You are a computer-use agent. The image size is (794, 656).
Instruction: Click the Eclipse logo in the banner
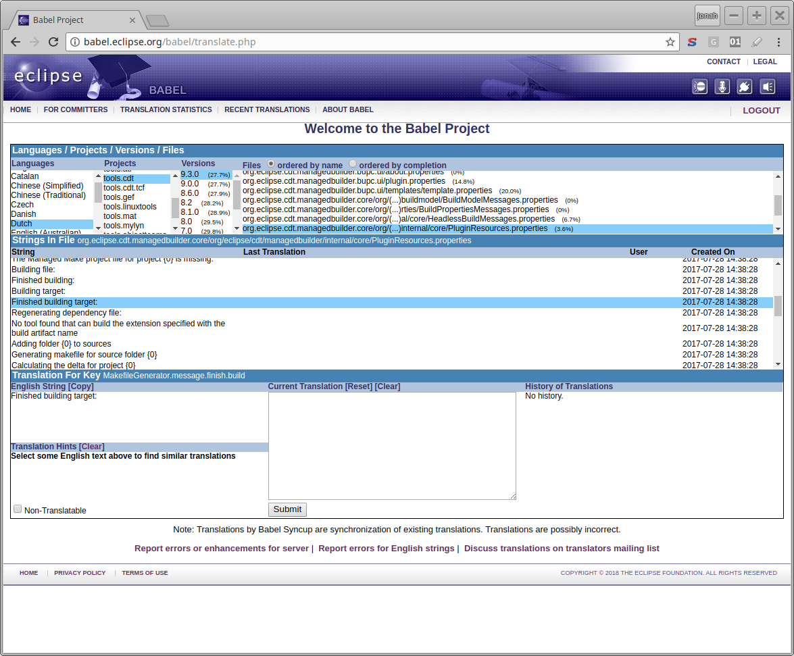pyautogui.click(x=48, y=76)
